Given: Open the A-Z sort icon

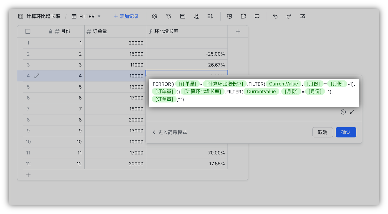Looking at the screenshot, I should [x=196, y=16].
